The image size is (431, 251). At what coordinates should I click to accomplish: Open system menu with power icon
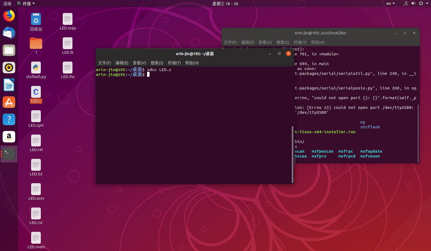pyautogui.click(x=423, y=4)
